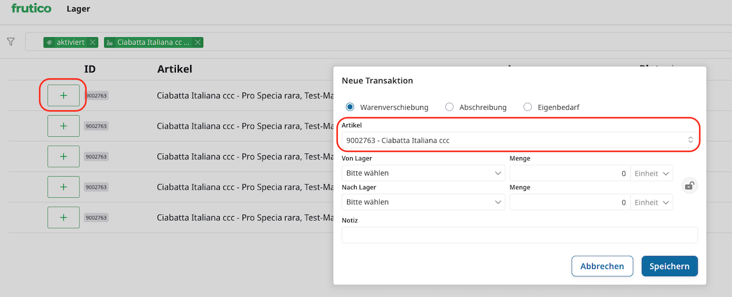This screenshot has height=297, width=732.
Task: Remove the 'aktiviert' filter tag
Action: coord(92,42)
